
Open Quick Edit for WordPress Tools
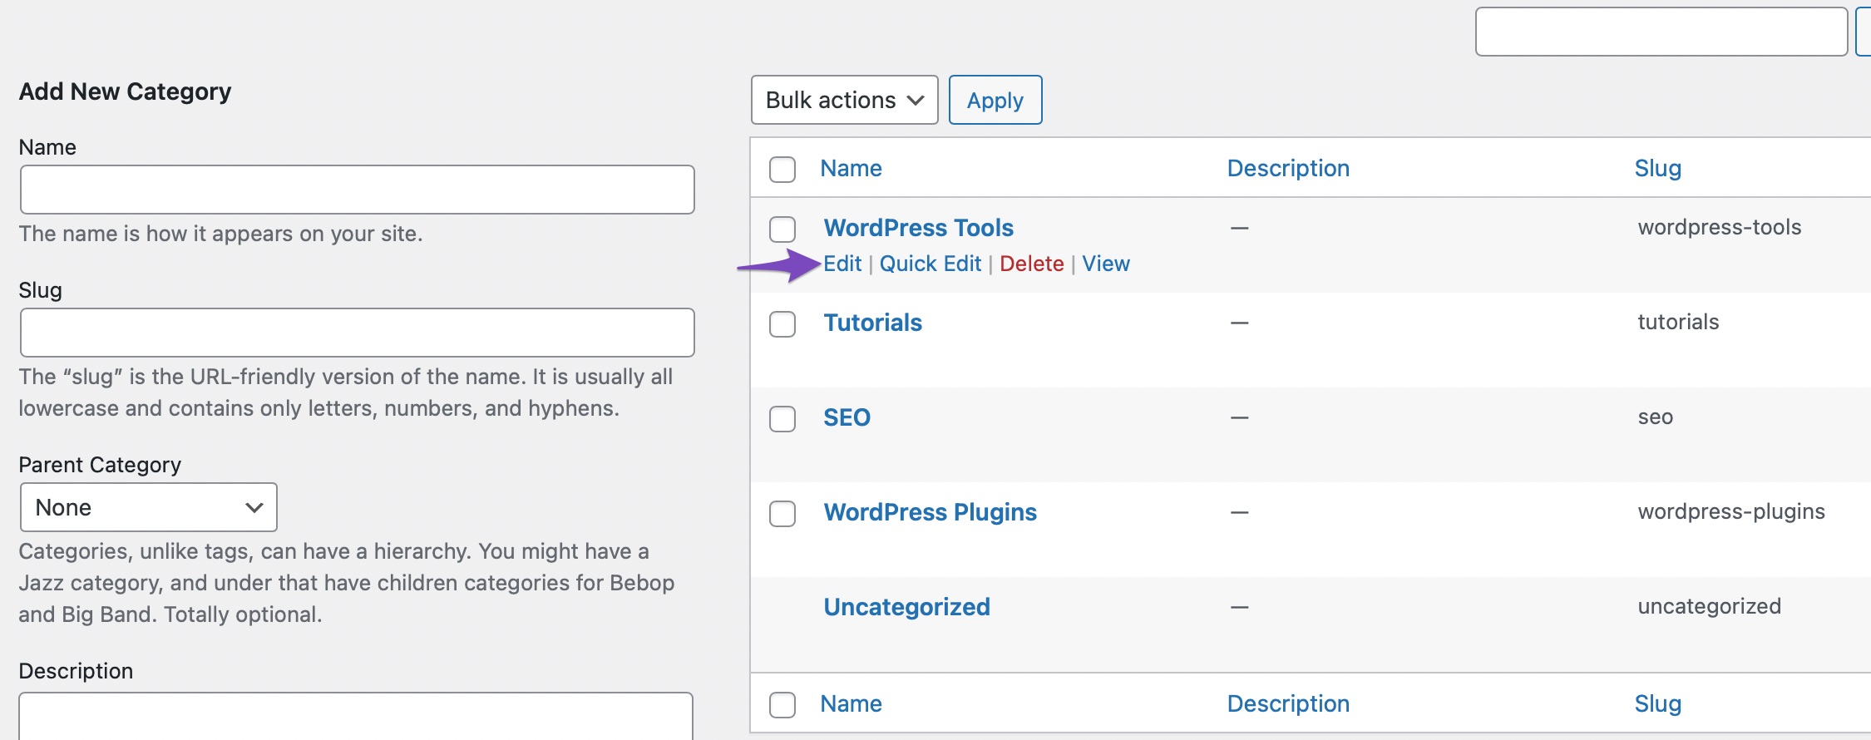pos(931,264)
